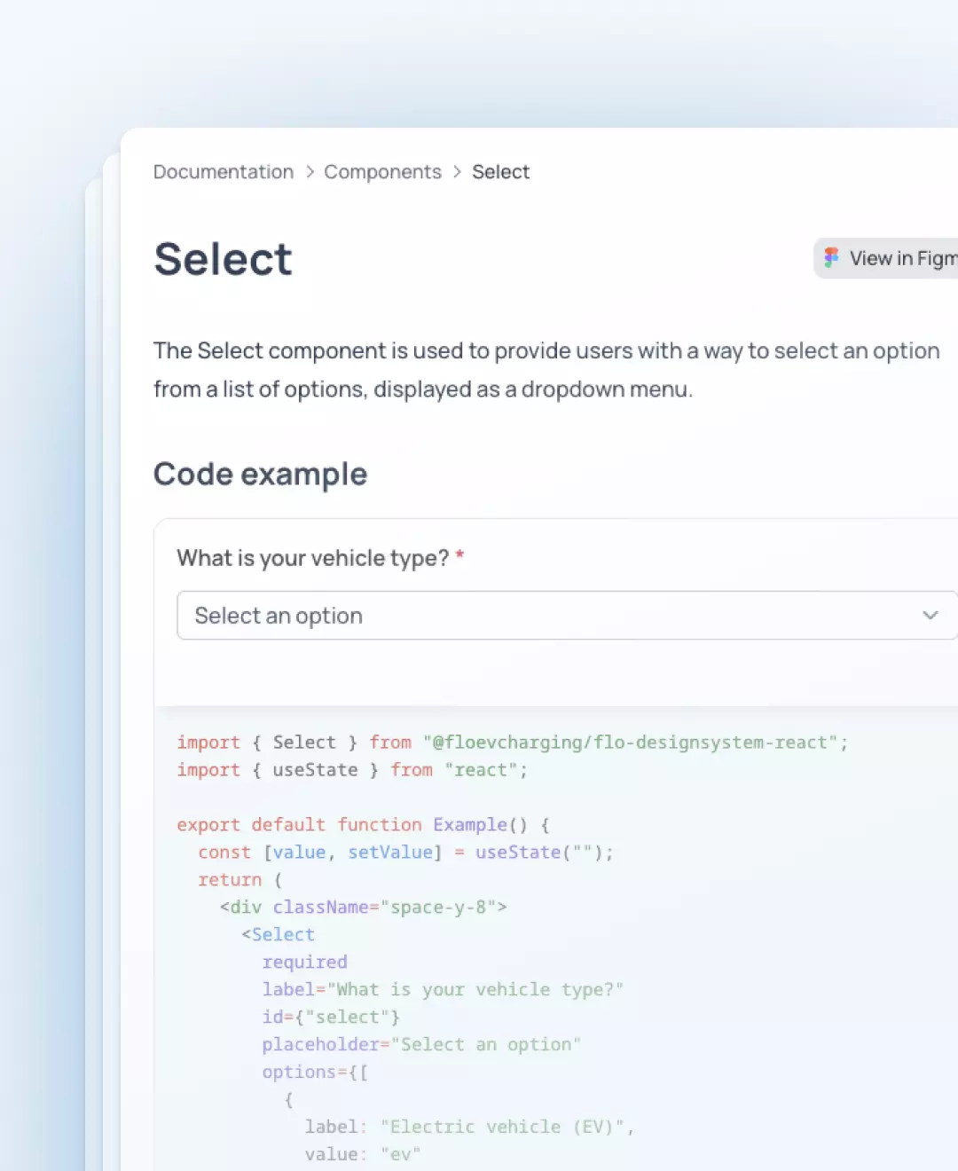Click the View in Figma button
The height and width of the screenshot is (1171, 958).
tap(886, 258)
